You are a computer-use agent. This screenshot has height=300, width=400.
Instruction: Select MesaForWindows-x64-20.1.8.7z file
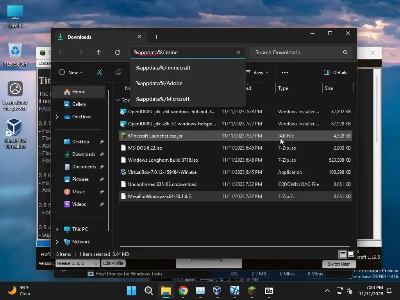236,196
